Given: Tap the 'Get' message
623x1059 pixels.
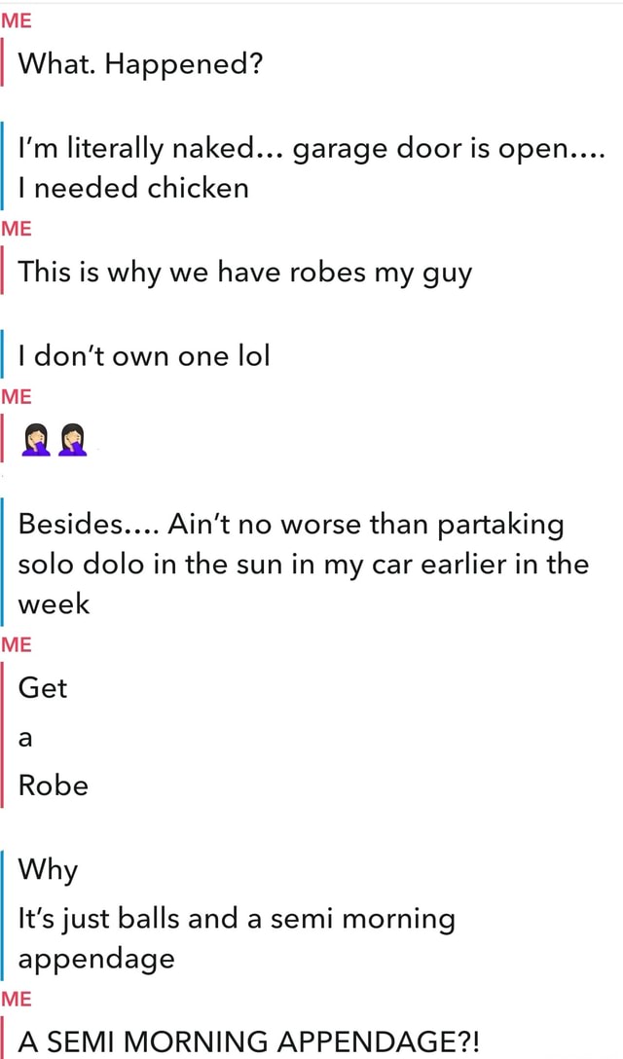Looking at the screenshot, I should click(x=43, y=688).
